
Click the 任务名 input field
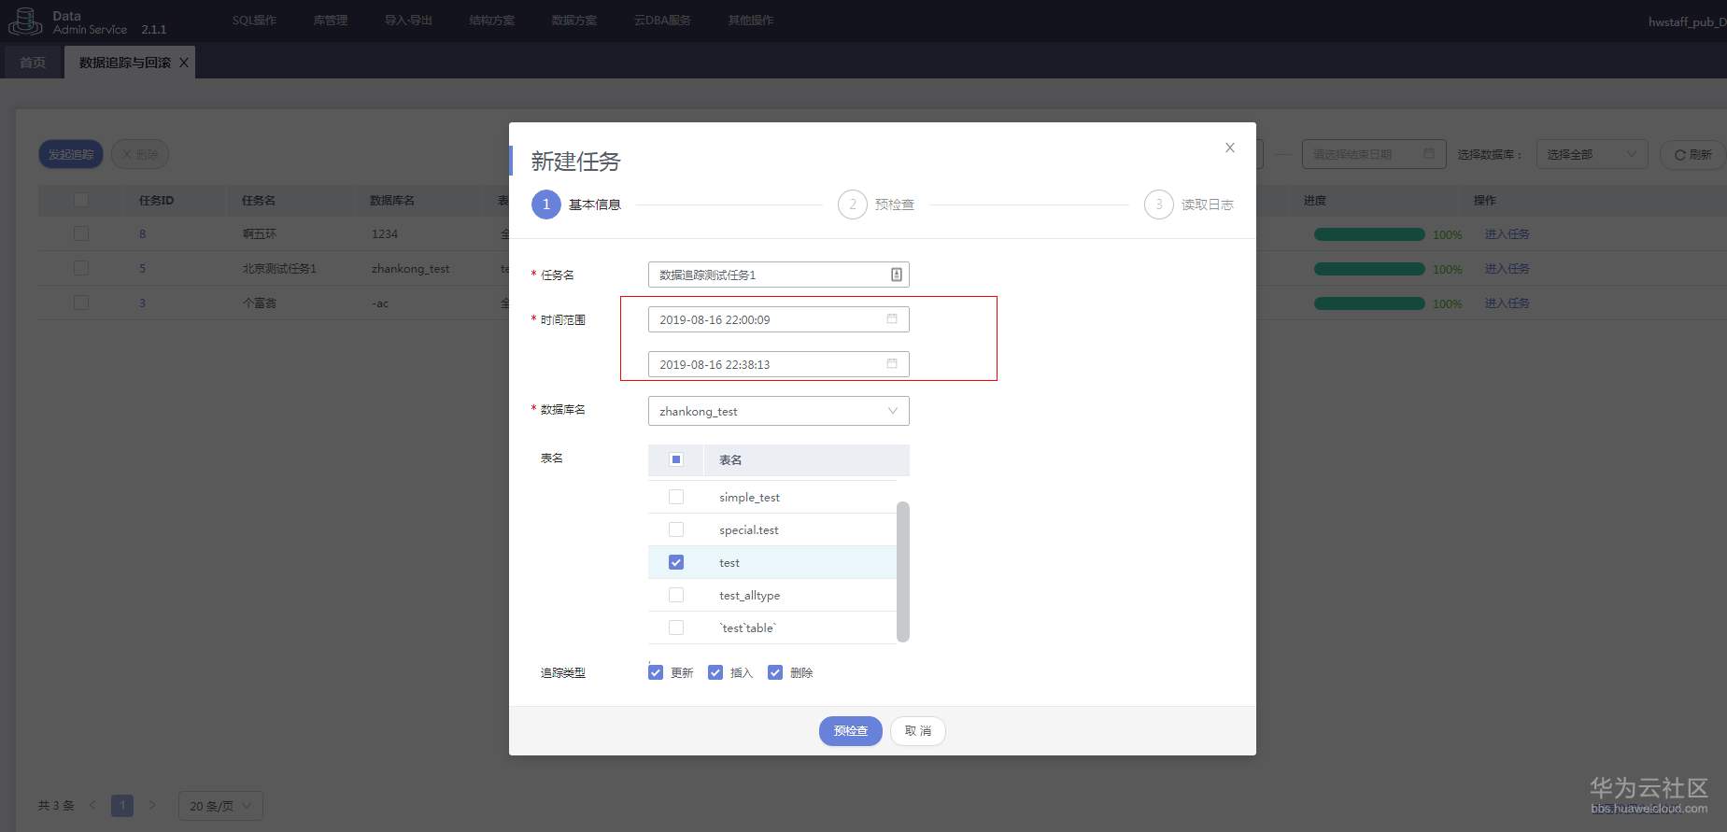coord(779,275)
